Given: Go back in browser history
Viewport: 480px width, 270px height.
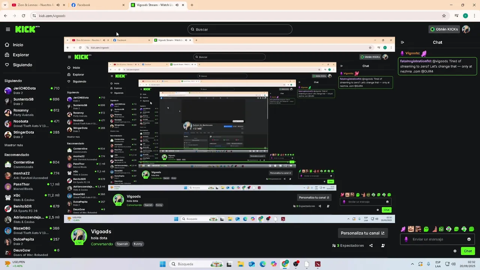Looking at the screenshot, I should 5,16.
